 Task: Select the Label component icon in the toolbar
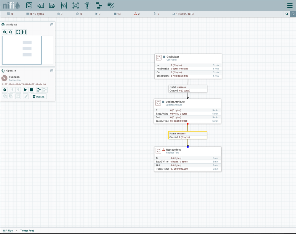pyautogui.click(x=110, y=5)
